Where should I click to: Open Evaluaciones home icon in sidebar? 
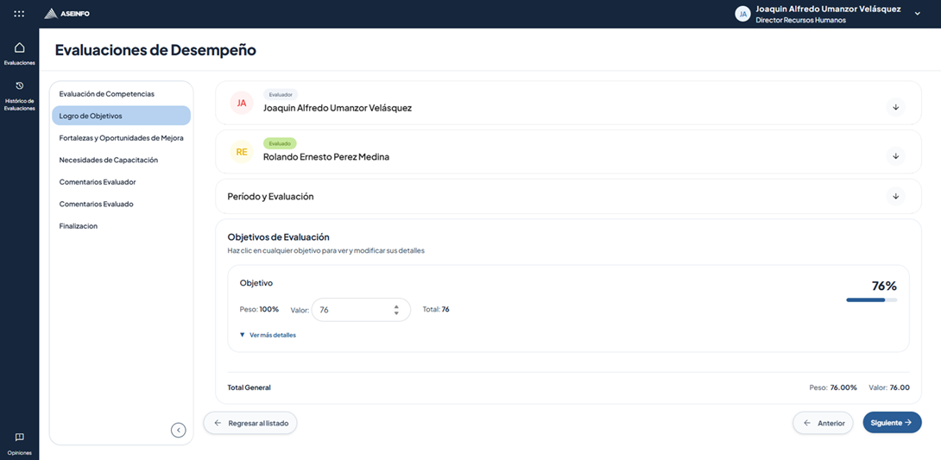click(19, 47)
